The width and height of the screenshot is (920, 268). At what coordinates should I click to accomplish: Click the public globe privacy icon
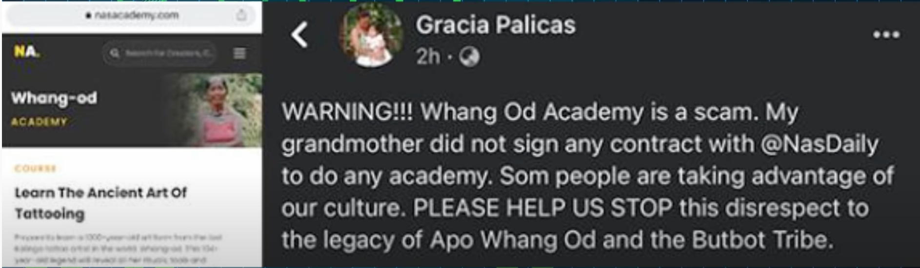(469, 57)
